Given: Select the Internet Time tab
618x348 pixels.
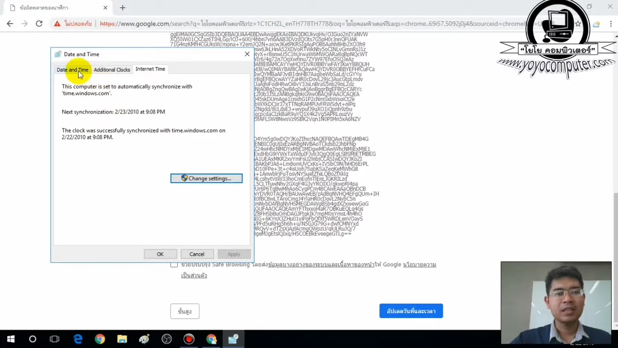Looking at the screenshot, I should pyautogui.click(x=150, y=69).
